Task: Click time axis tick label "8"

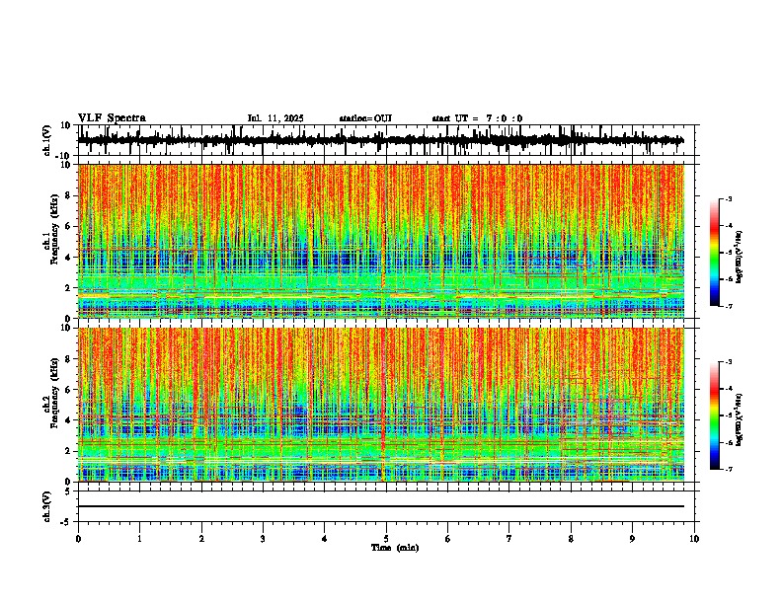Action: [571, 539]
